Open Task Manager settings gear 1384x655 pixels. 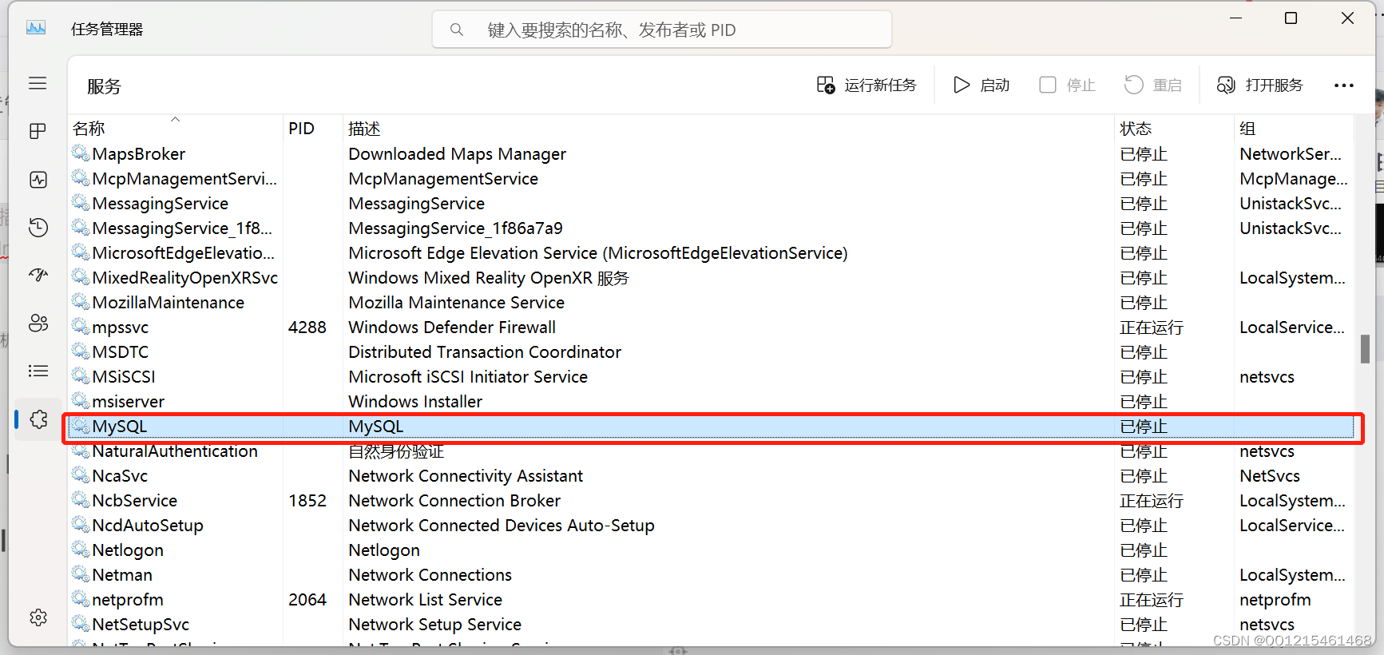(38, 617)
